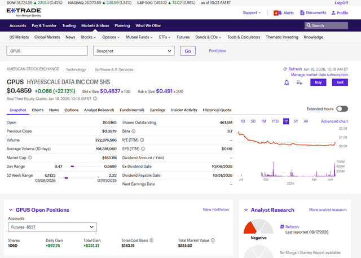This screenshot has height=258, width=361.
Task: Click the Sell button
Action: coord(340,82)
